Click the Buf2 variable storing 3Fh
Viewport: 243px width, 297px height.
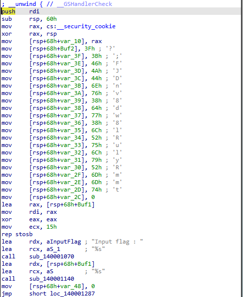point(67,49)
